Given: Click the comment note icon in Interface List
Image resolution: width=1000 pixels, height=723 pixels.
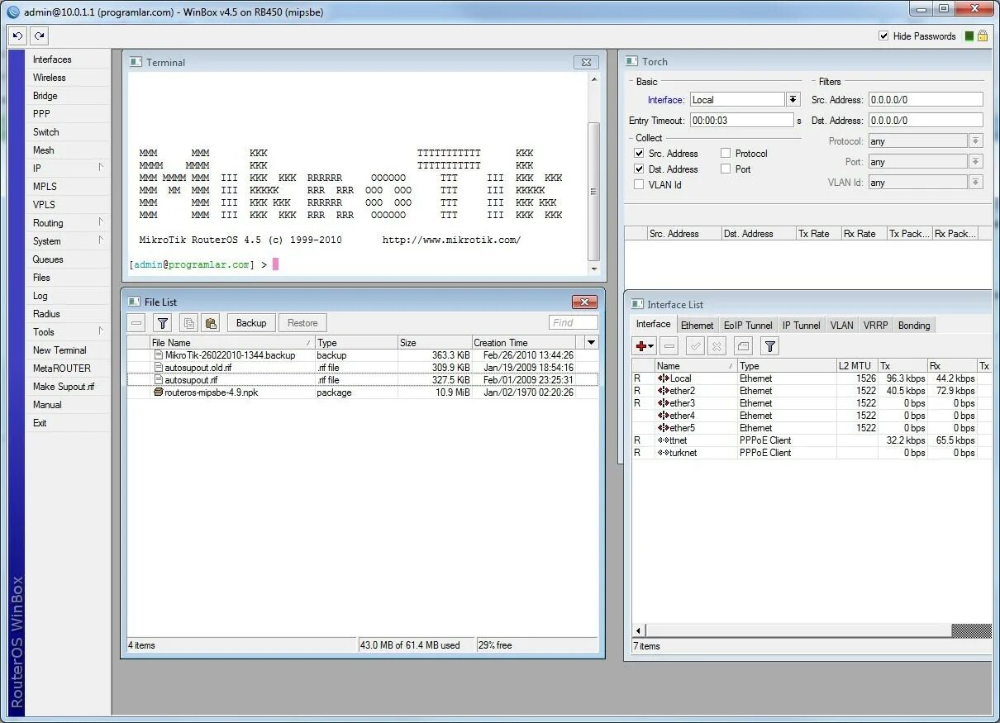Looking at the screenshot, I should (743, 346).
